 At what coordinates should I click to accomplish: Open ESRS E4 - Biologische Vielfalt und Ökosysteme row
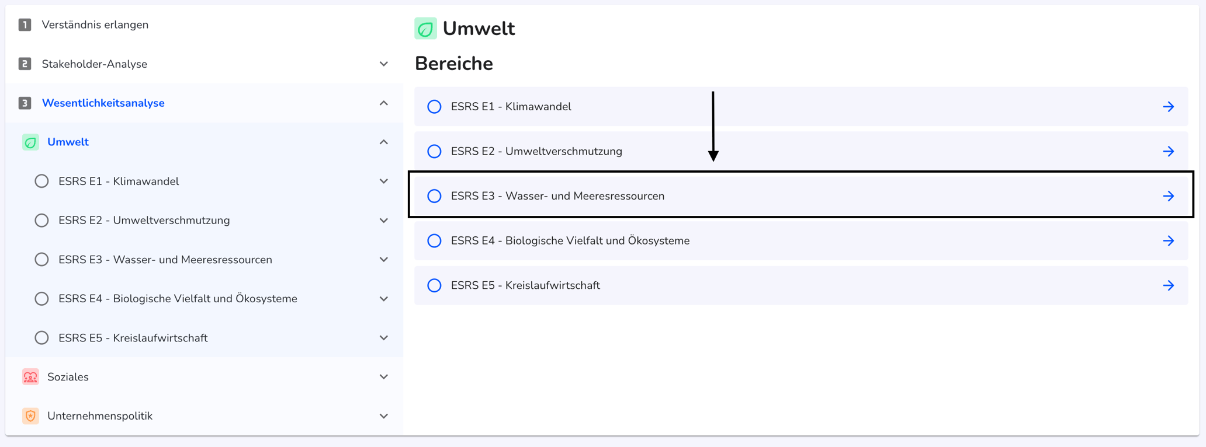(801, 240)
